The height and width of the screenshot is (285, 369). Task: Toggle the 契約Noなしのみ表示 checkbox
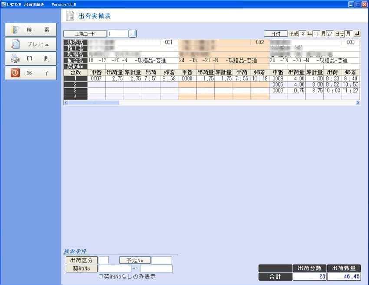tap(101, 276)
